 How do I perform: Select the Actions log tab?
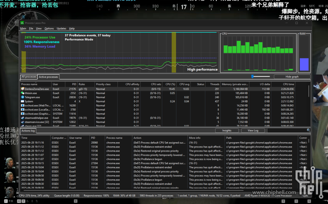point(28,131)
